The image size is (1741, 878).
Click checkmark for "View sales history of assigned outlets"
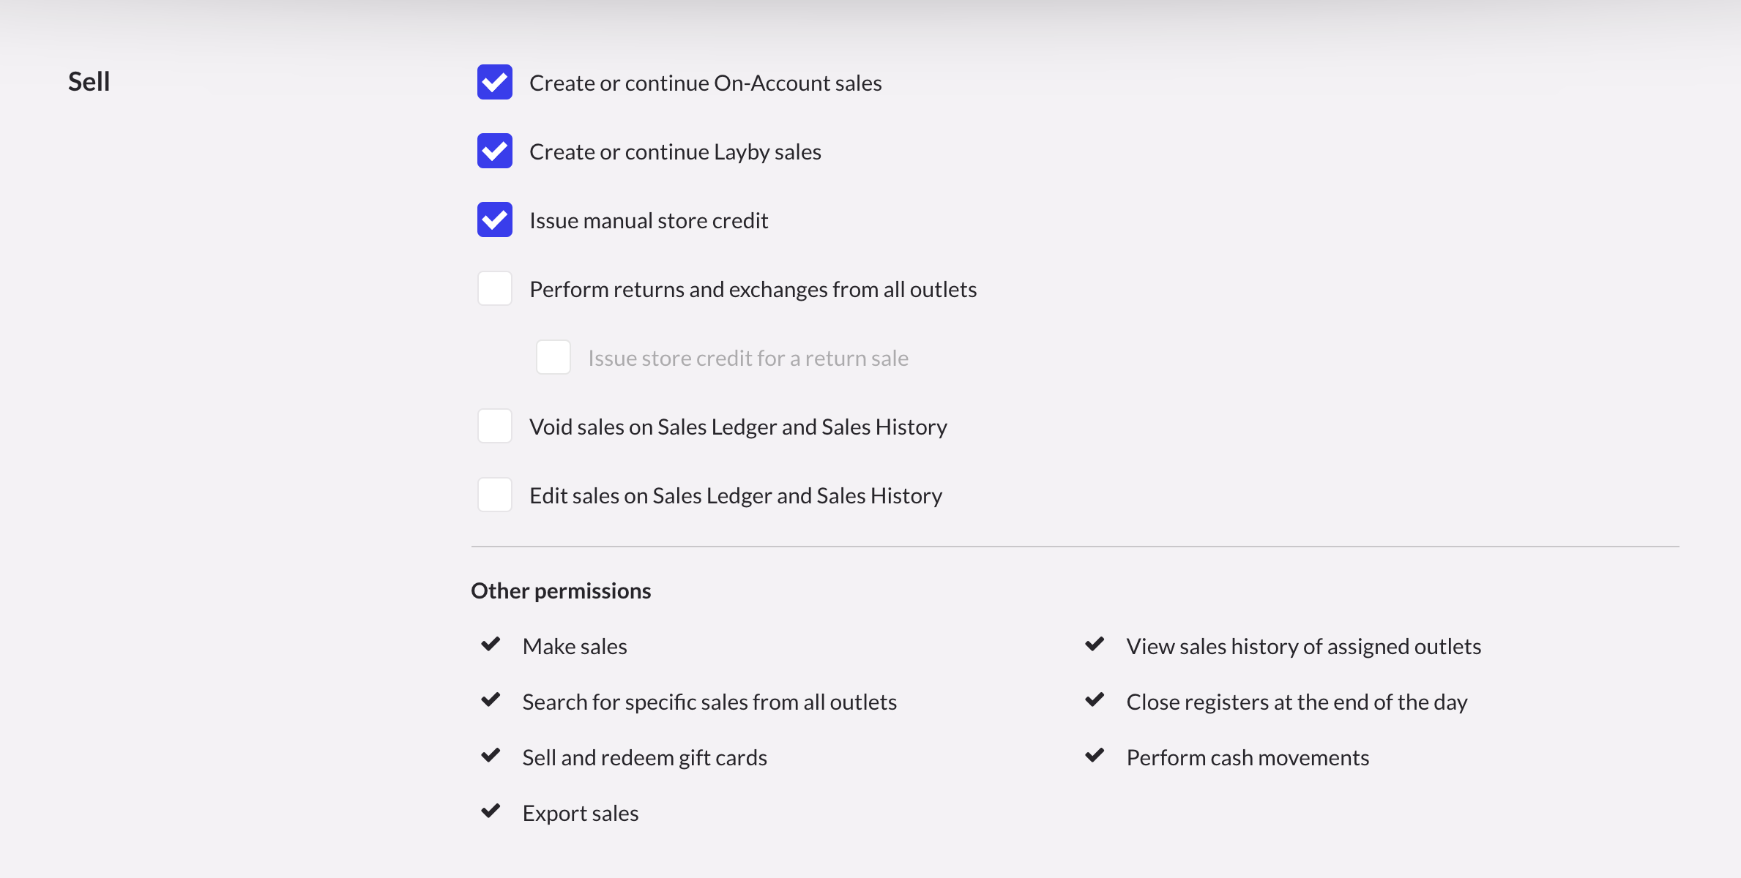(x=1095, y=645)
